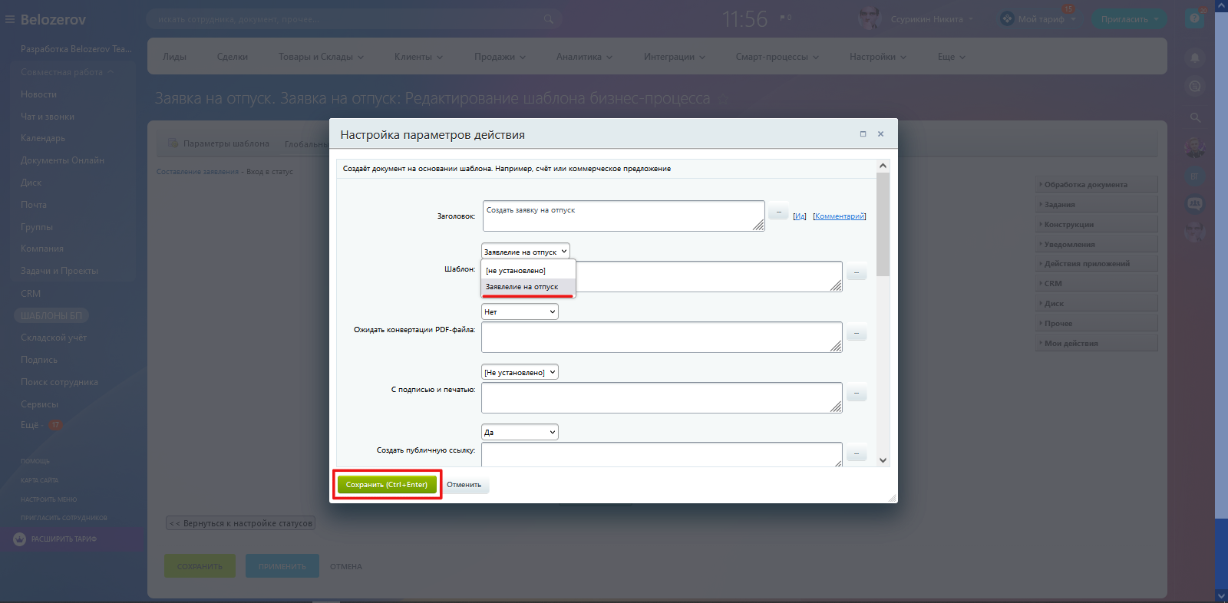
Task: Open the Клиенты menu
Action: coord(418,57)
